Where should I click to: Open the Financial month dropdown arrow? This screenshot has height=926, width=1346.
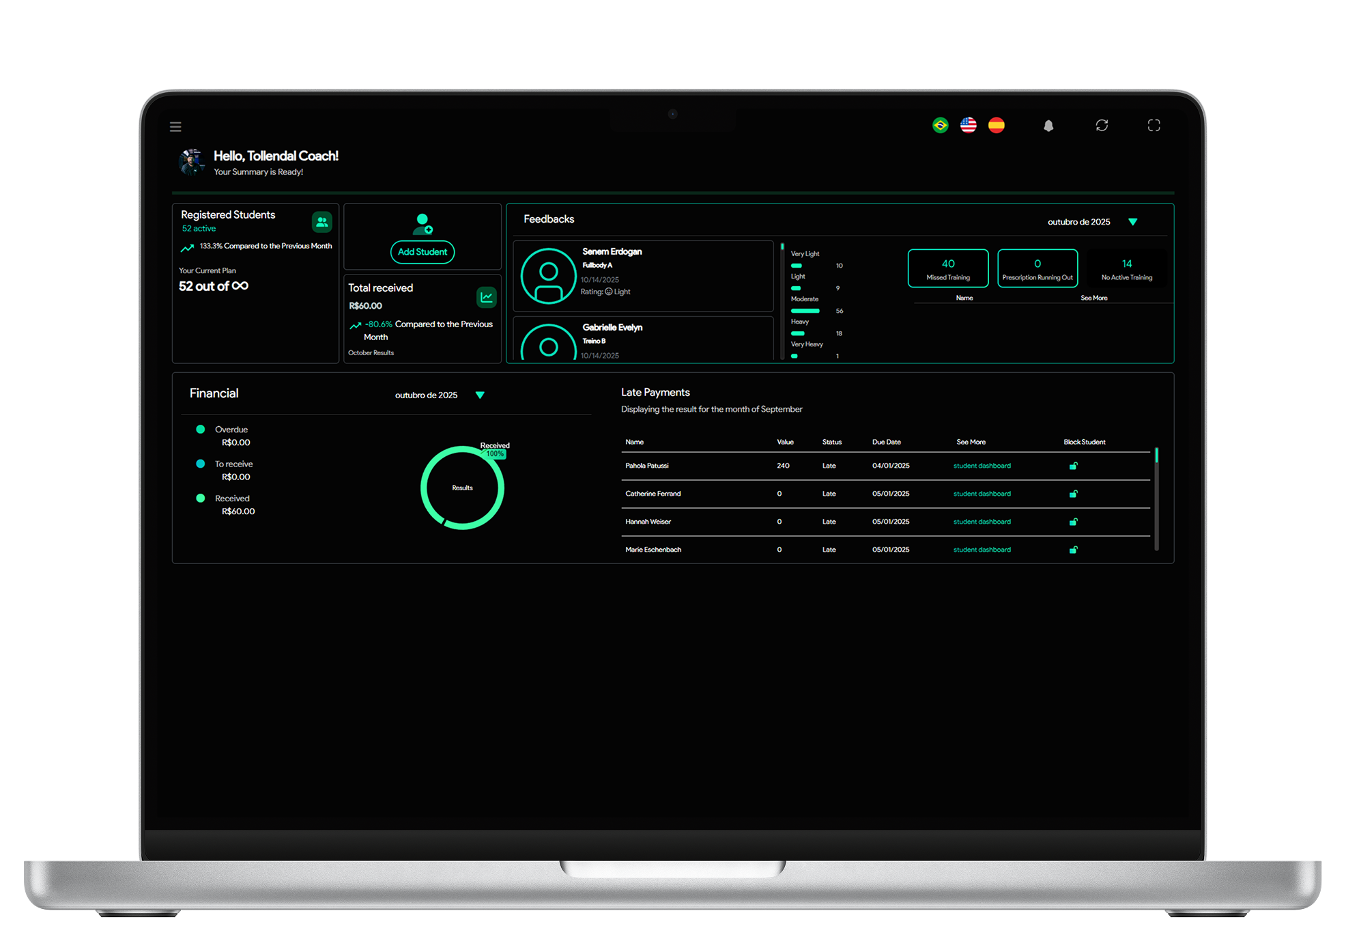480,395
